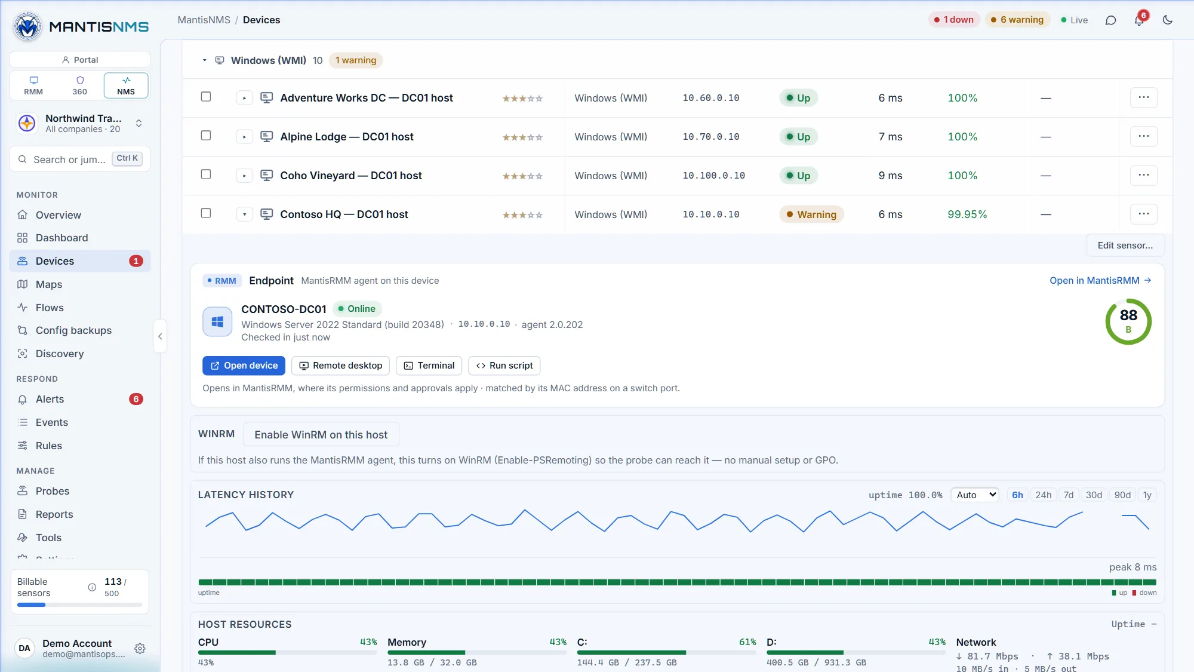
Task: Open Tools in the sidebar
Action: 79,538
